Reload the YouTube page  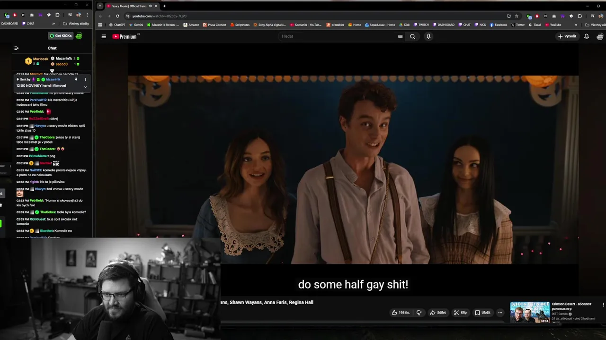[x=117, y=16]
